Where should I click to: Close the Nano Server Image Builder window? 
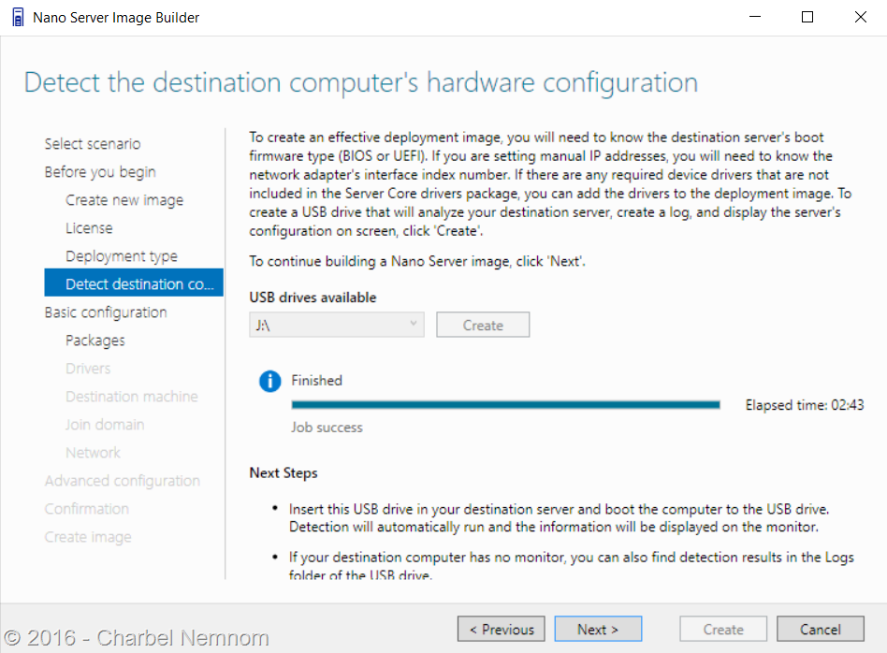pyautogui.click(x=861, y=17)
